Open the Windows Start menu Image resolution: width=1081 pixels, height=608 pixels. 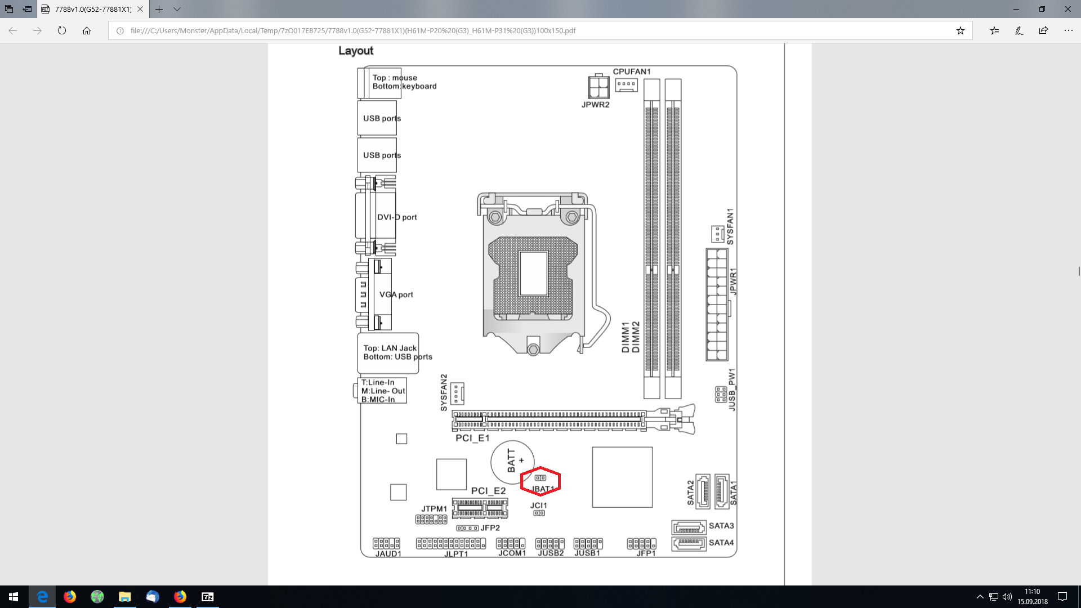(x=14, y=597)
